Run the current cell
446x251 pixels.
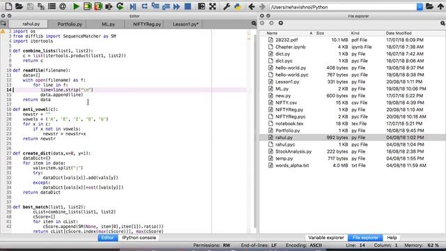[87, 6]
